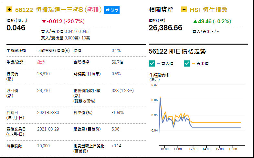Click the 10:00 time axis label
This screenshot has height=158, width=254.
pyautogui.click(x=164, y=149)
